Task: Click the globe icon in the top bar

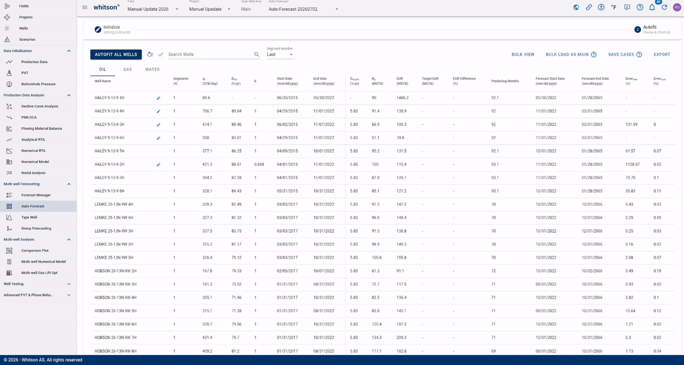Action: click(x=577, y=7)
